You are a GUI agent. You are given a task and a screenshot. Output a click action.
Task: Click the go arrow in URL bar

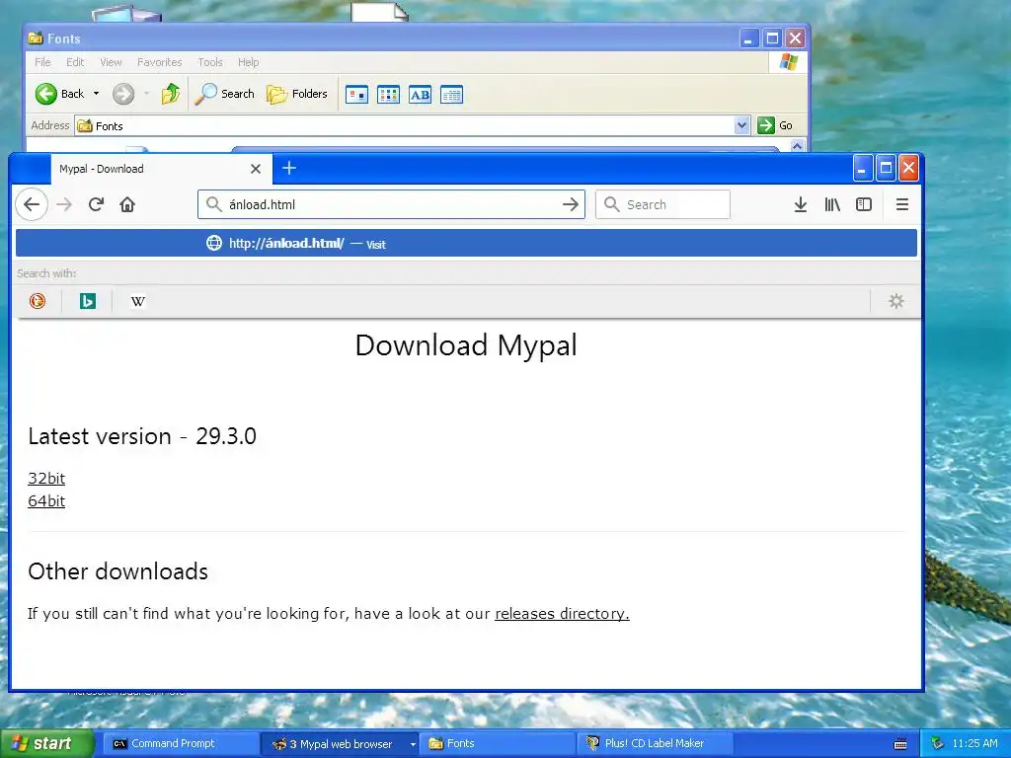(x=570, y=204)
